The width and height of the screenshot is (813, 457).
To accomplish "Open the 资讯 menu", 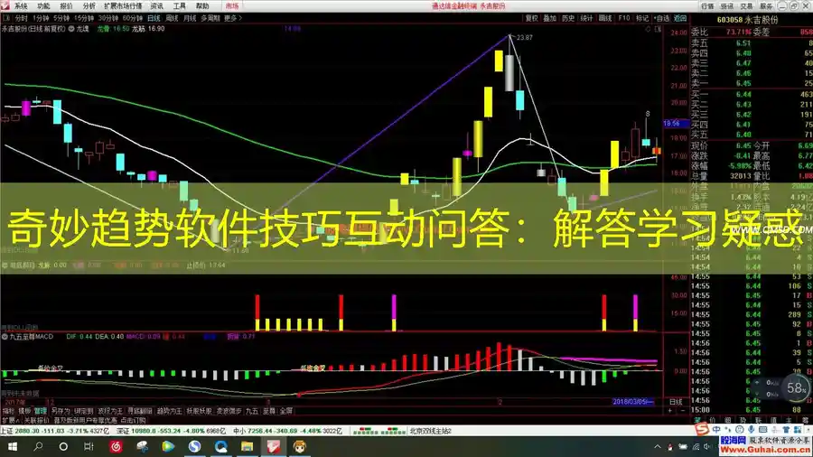I will click(x=156, y=6).
